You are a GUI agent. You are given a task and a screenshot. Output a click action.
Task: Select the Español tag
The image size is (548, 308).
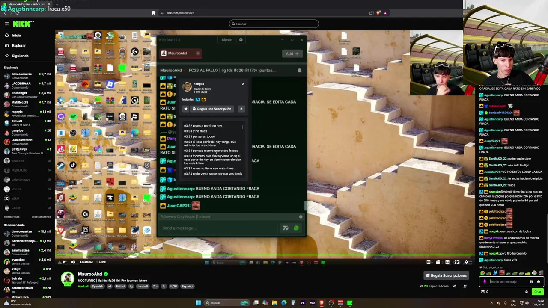pyautogui.click(x=188, y=287)
